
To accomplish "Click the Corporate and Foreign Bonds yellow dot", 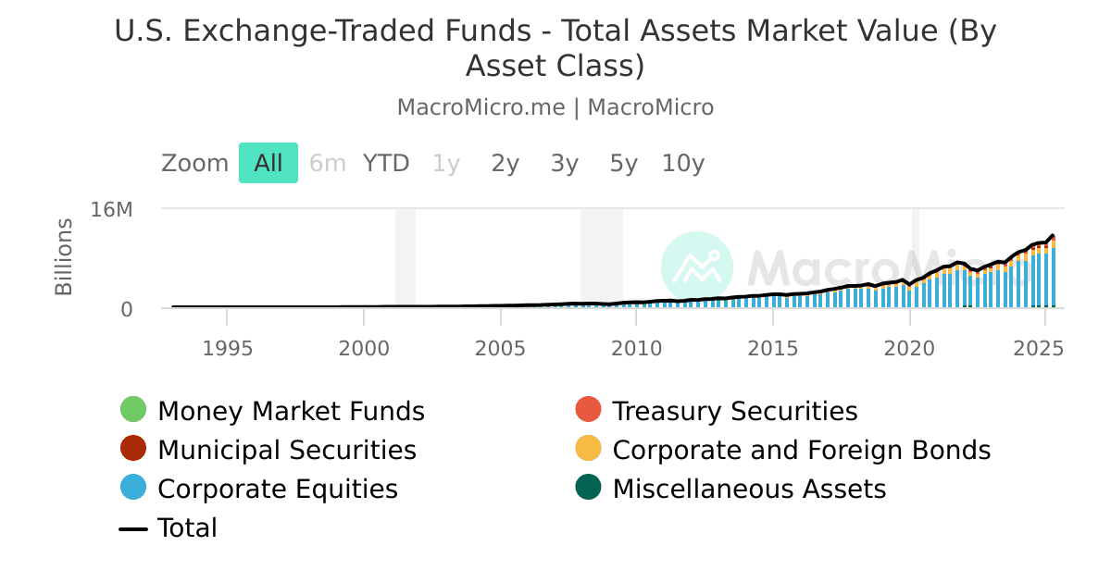I will point(588,449).
